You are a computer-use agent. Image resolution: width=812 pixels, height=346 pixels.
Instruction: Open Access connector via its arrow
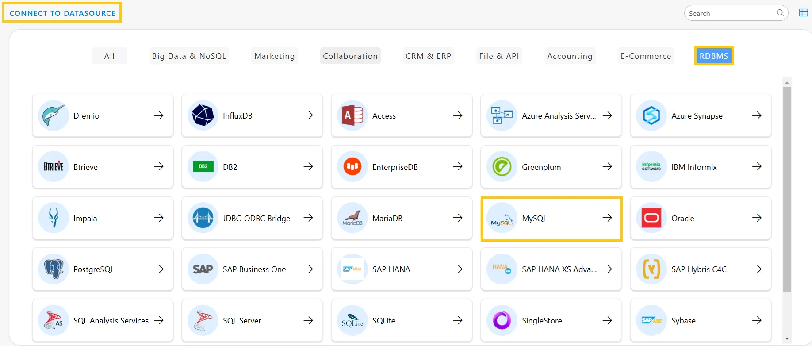tap(458, 115)
